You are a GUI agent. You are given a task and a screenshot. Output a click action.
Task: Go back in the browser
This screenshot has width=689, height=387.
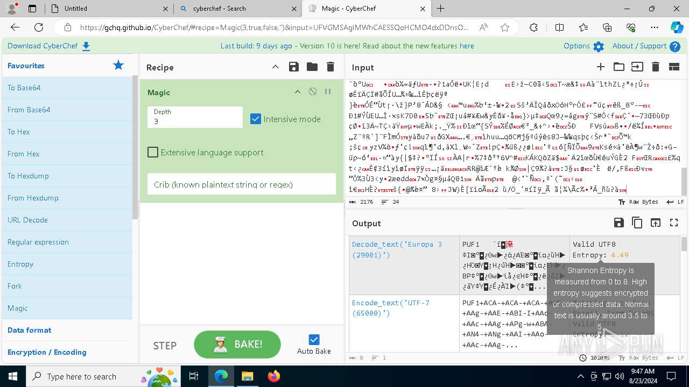click(x=15, y=27)
